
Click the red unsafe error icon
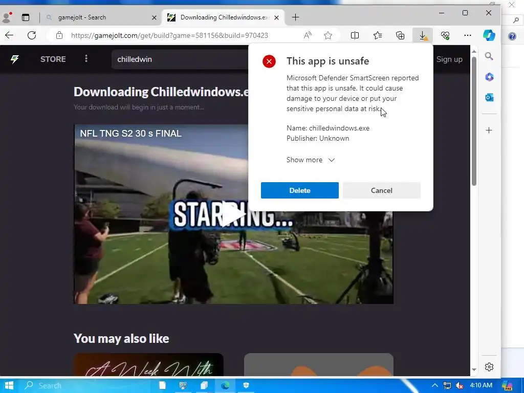pyautogui.click(x=269, y=61)
